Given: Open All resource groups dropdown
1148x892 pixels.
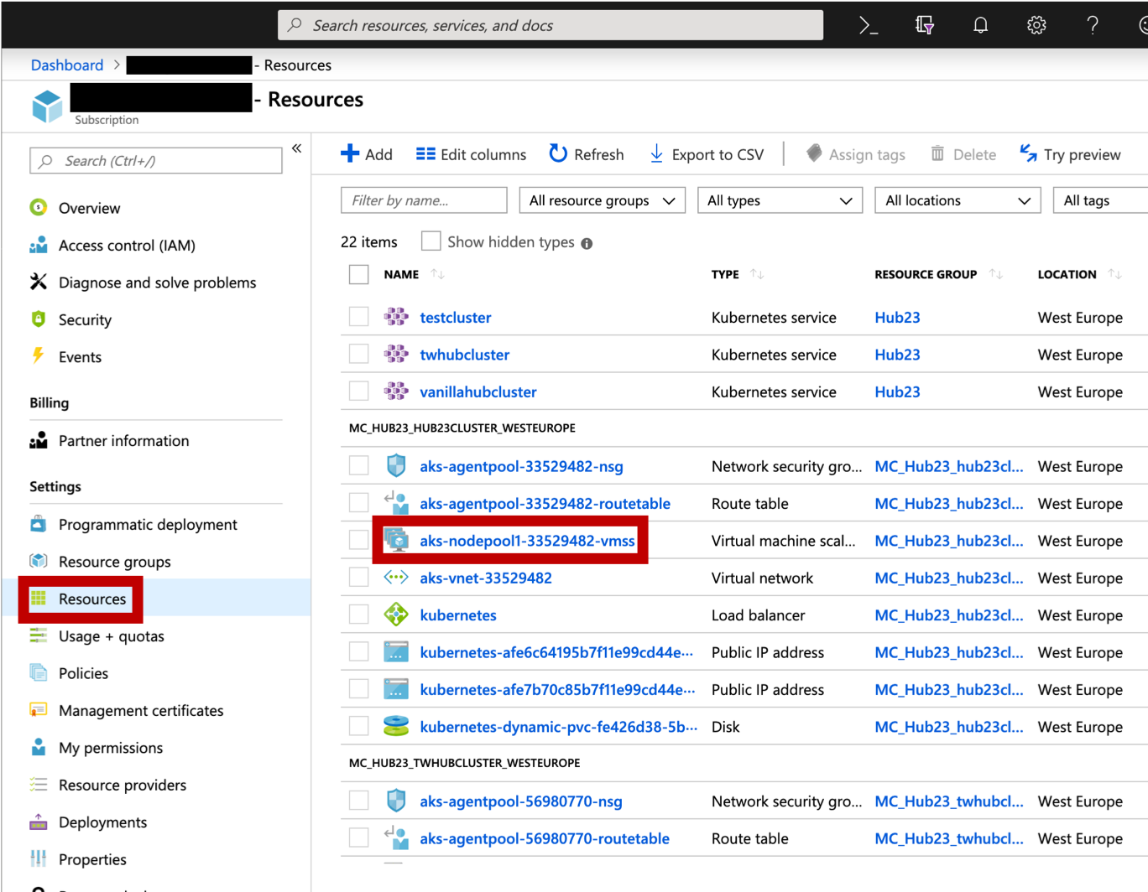Looking at the screenshot, I should (603, 200).
